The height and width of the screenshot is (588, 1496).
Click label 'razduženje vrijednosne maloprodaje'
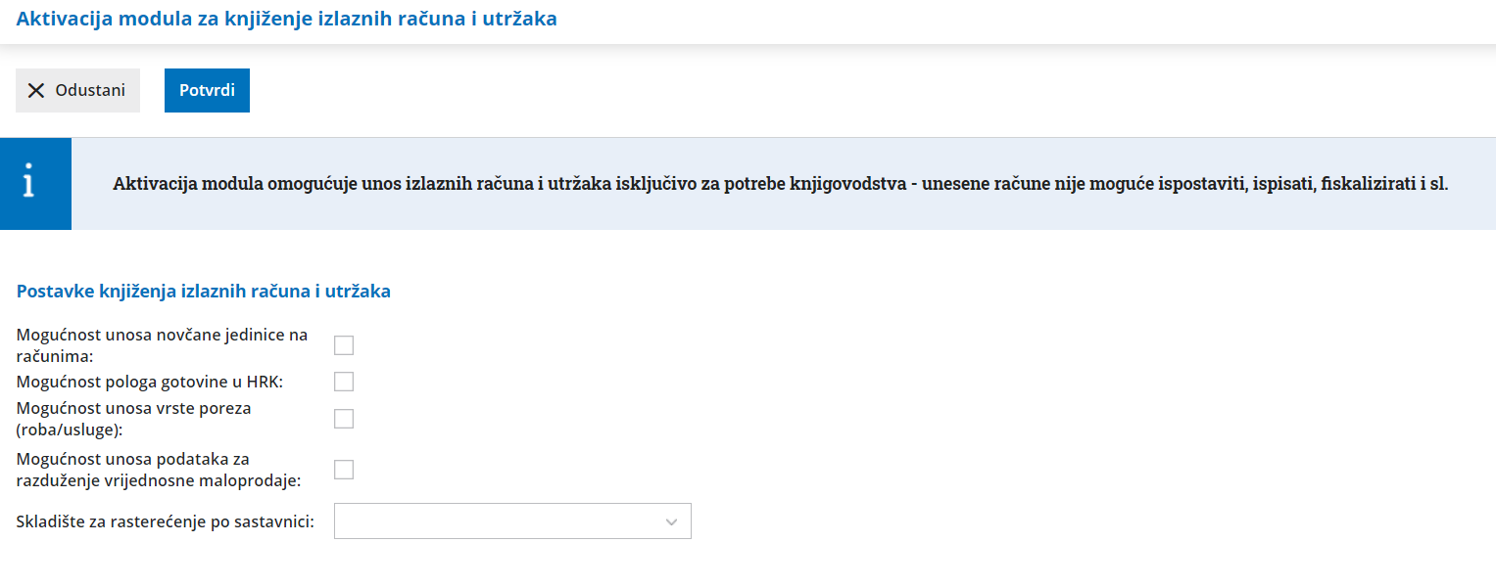pos(158,480)
